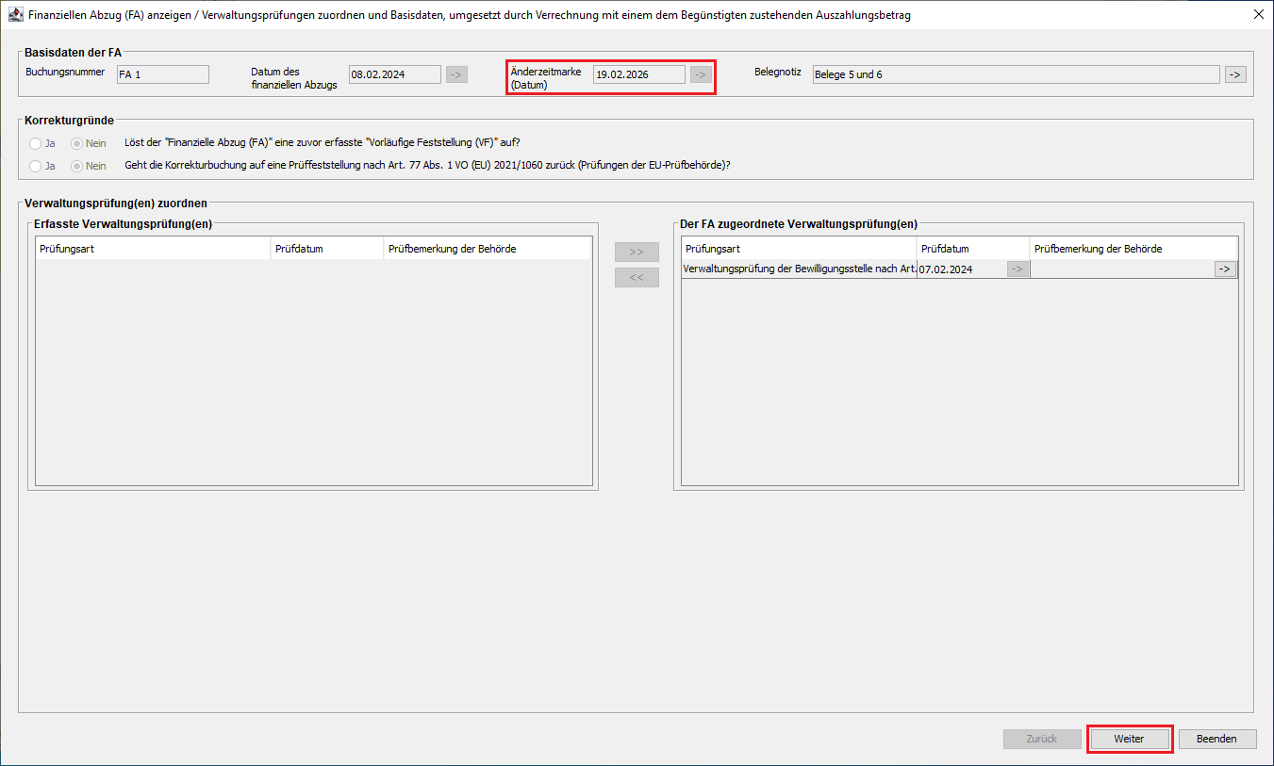Viewport: 1274px width, 766px height.
Task: Click the << remove button between the tables
Action: click(637, 278)
